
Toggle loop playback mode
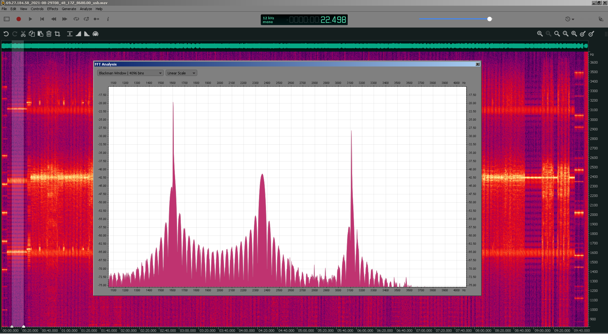click(x=76, y=19)
